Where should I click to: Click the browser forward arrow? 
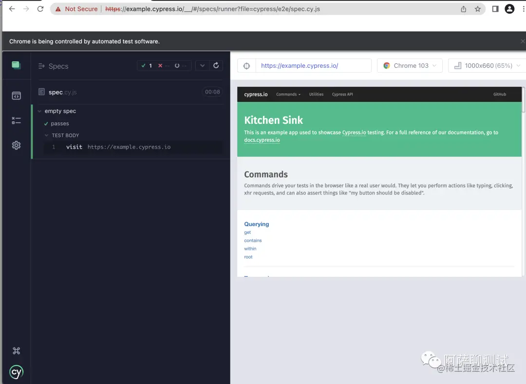coord(26,9)
